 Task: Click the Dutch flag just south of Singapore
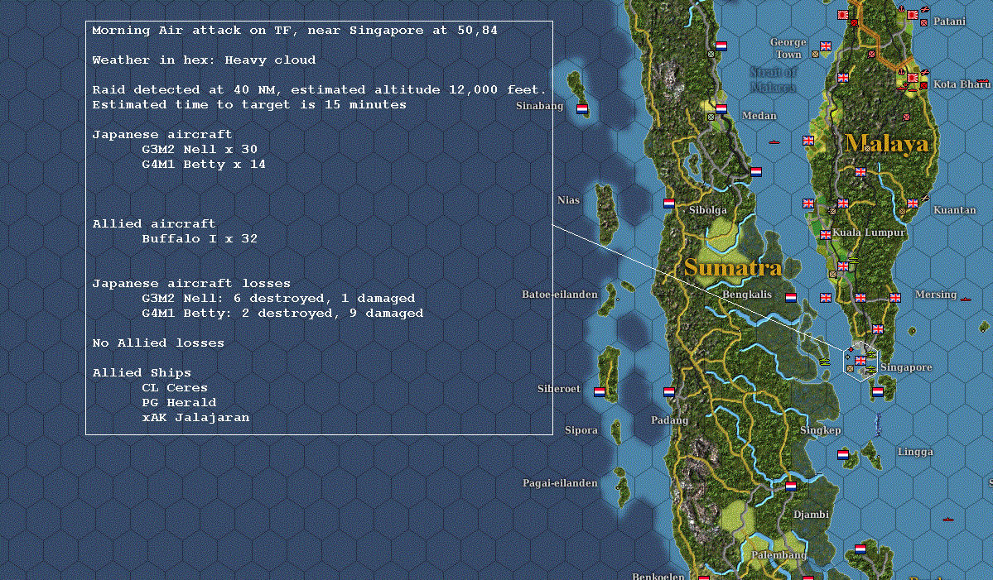878,392
